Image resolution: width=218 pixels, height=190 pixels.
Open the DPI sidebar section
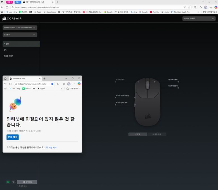5,50
